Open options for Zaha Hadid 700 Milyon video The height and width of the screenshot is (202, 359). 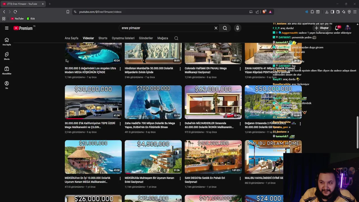pos(180,124)
